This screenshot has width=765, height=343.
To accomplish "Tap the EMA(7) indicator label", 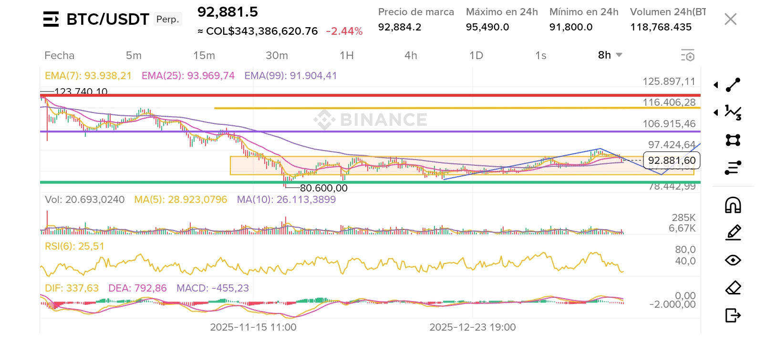I will tap(88, 76).
